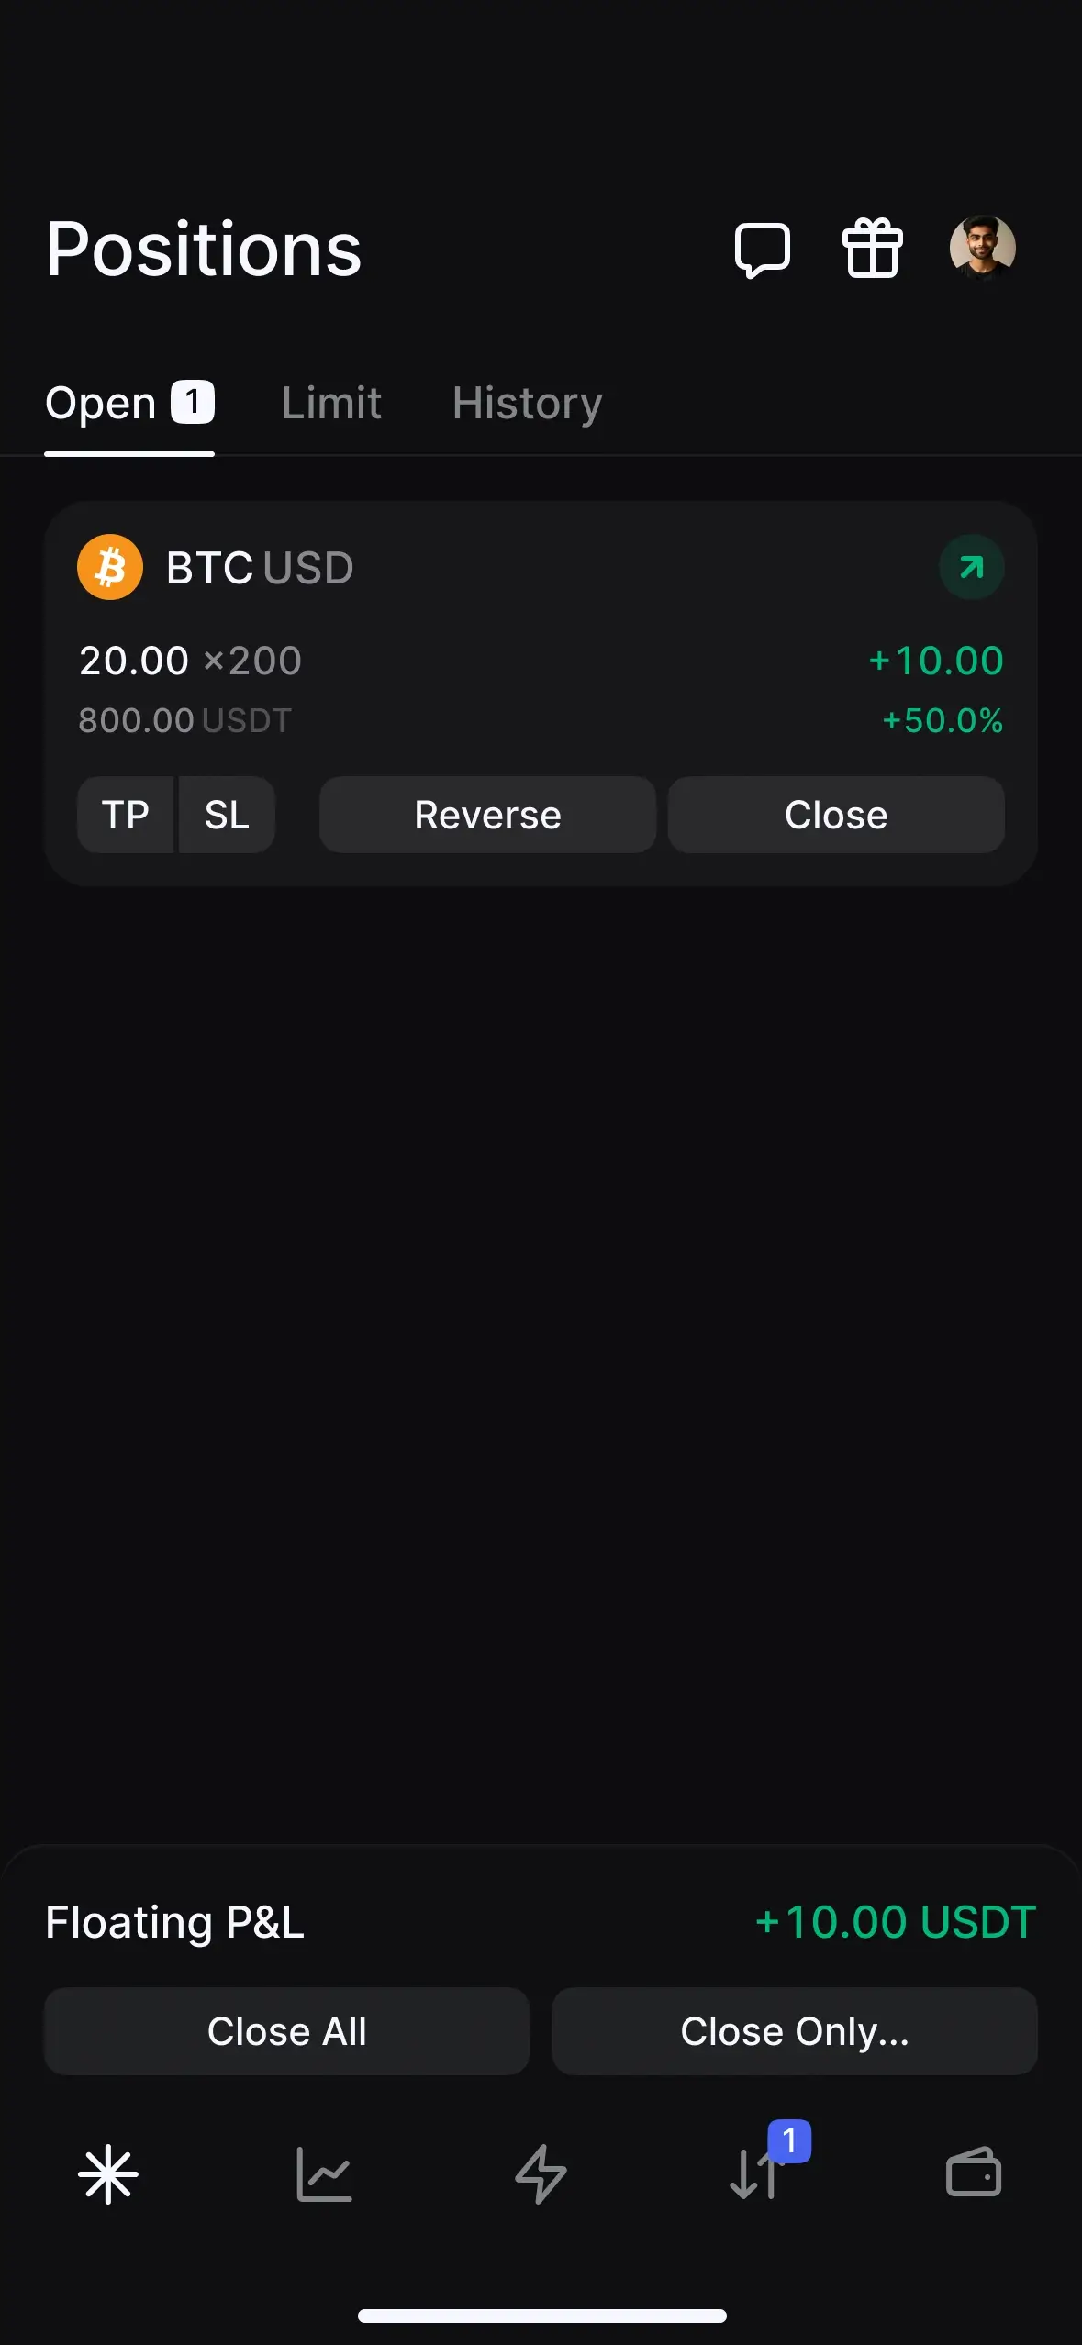Screen dimensions: 1082x2345
Task: Set take profit with TP button
Action: 126,815
